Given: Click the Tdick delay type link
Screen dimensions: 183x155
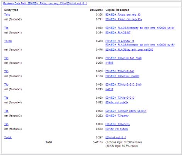Looking at the screenshot, I should tap(8, 138).
